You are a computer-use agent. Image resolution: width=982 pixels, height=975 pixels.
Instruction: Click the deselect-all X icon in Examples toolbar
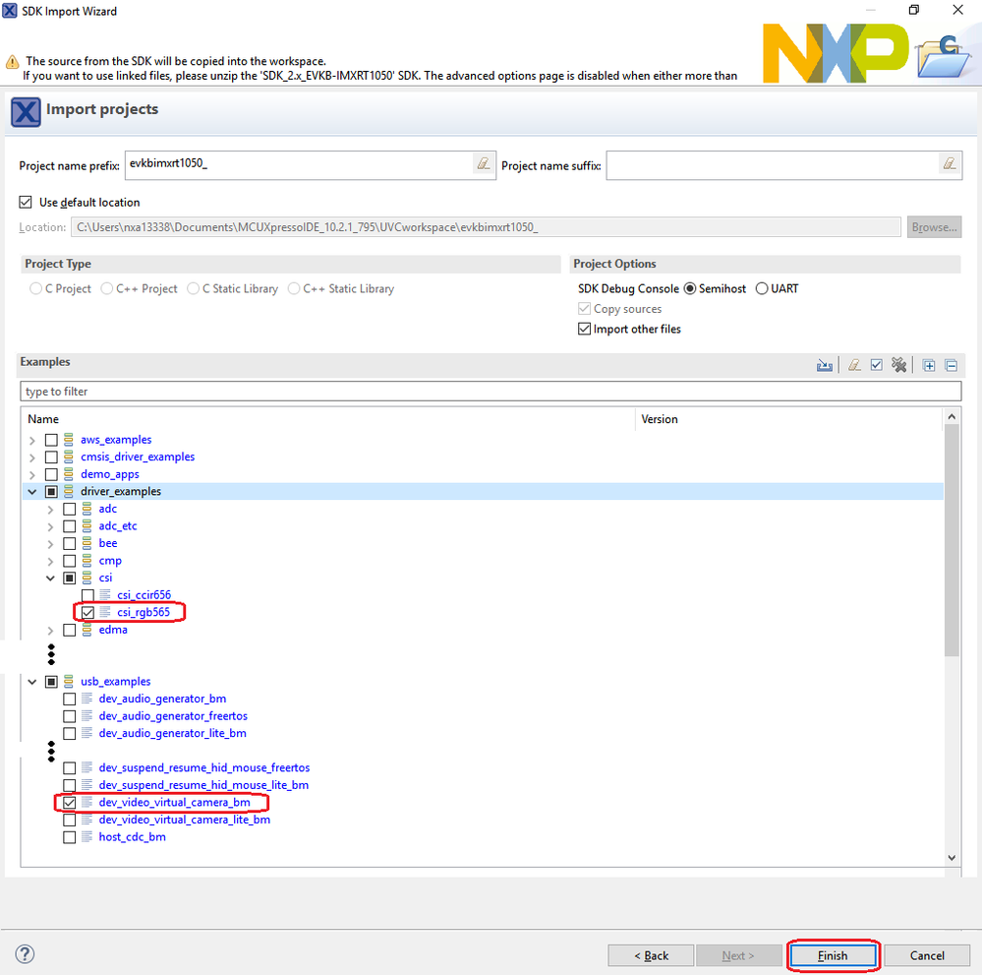coord(898,365)
